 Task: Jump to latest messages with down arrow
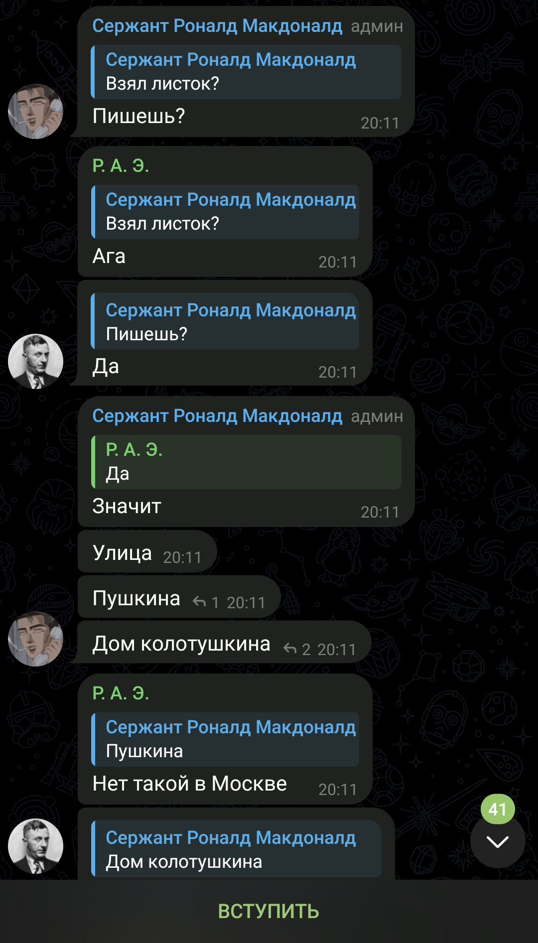coord(497,842)
